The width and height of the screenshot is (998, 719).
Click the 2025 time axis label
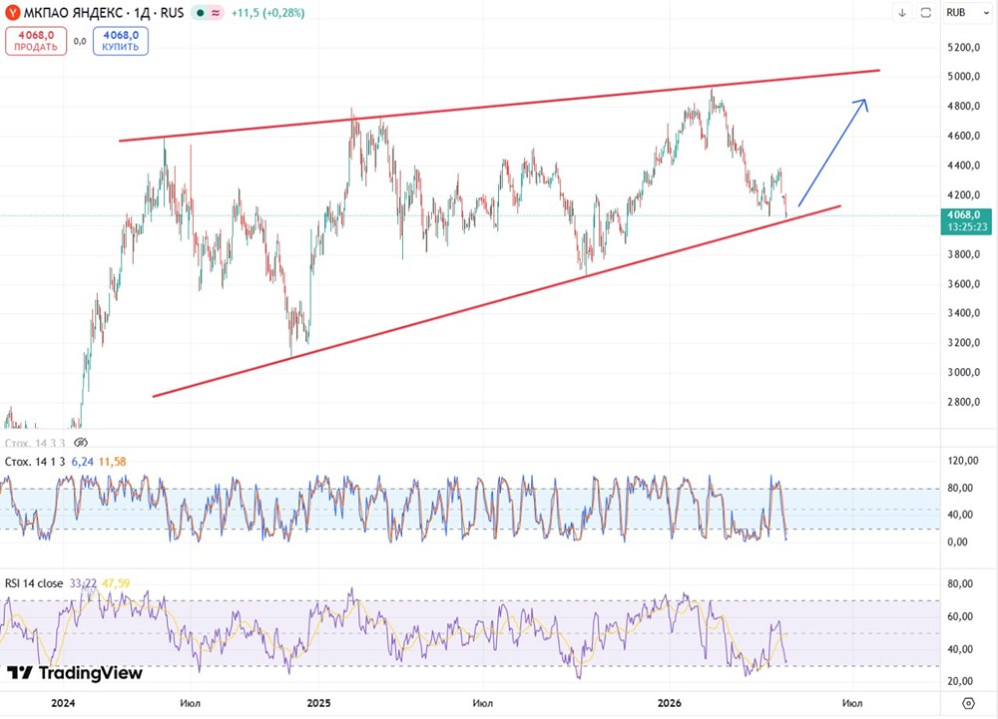pos(319,702)
